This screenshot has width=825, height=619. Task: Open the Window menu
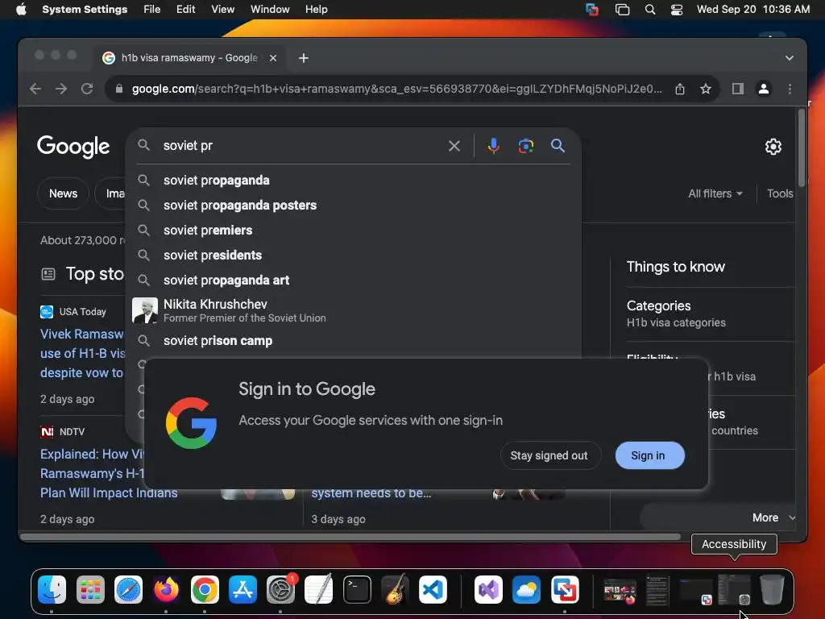pos(270,10)
